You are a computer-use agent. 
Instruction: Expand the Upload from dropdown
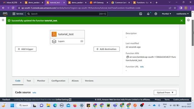coord(165,92)
